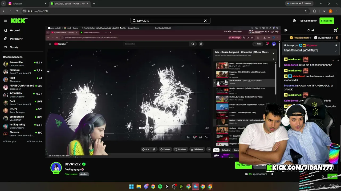The height and width of the screenshot is (191, 341).
Task: Open the Discussion category link
Action: pos(71,174)
